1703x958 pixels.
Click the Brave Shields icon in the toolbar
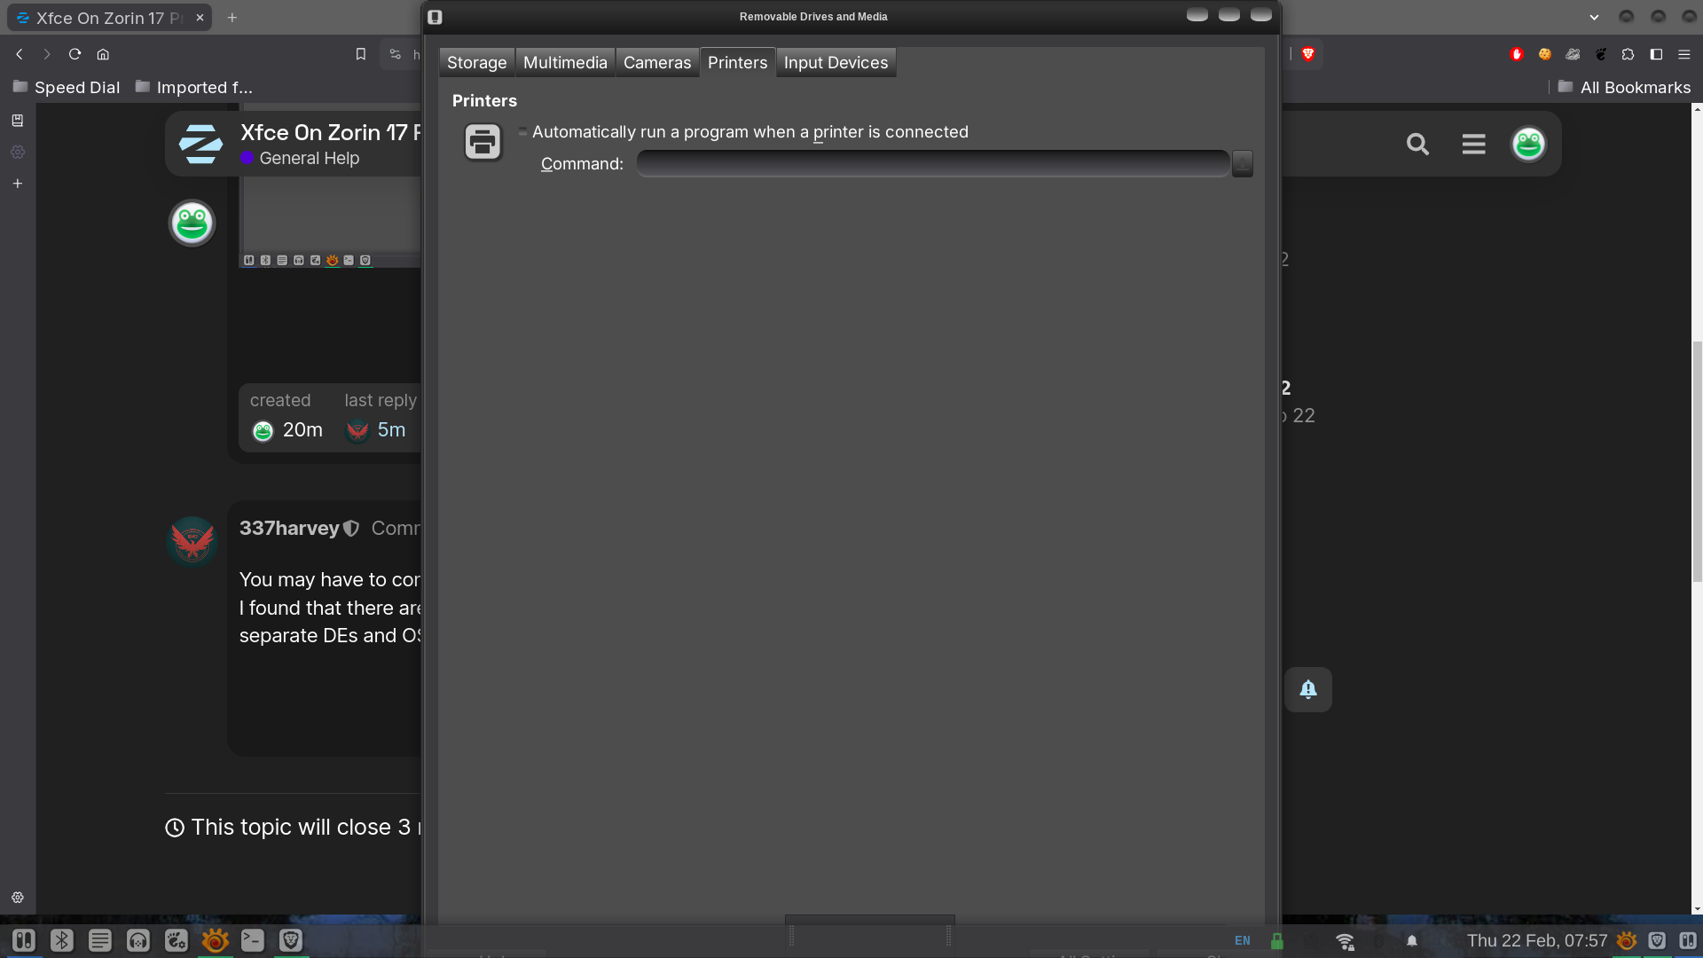click(1307, 54)
